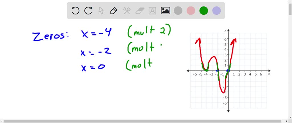Image resolution: width=292 pixels, height=123 pixels.
Task: Choose the pink pen color
Action: (x=191, y=10)
